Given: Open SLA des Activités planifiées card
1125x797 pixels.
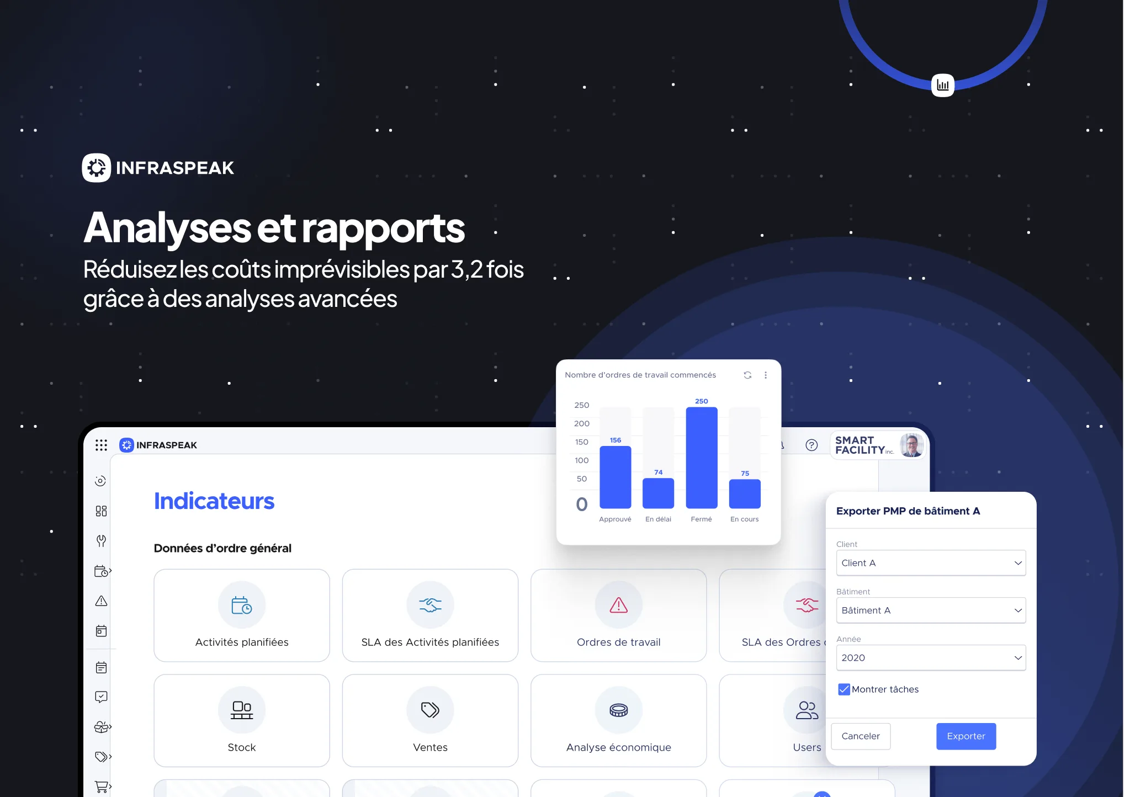Looking at the screenshot, I should 430,615.
